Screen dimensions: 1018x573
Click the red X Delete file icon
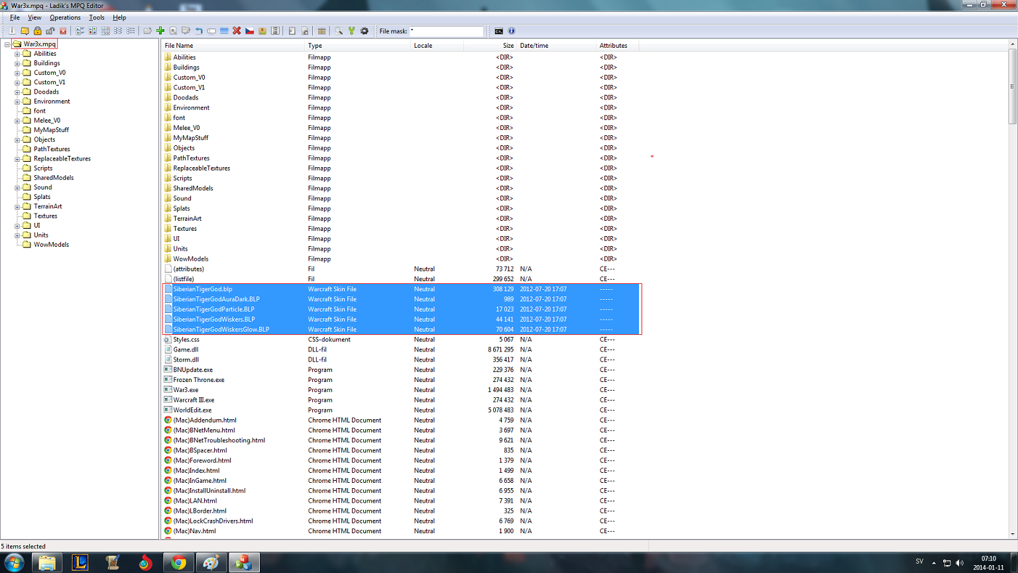(237, 31)
